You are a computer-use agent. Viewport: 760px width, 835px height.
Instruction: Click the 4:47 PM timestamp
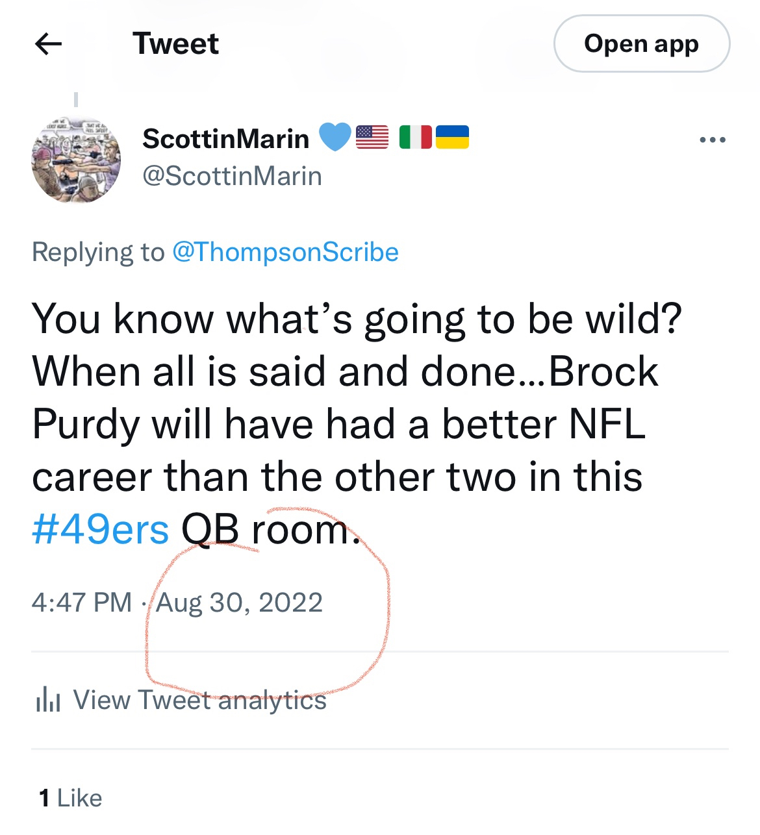coord(81,603)
